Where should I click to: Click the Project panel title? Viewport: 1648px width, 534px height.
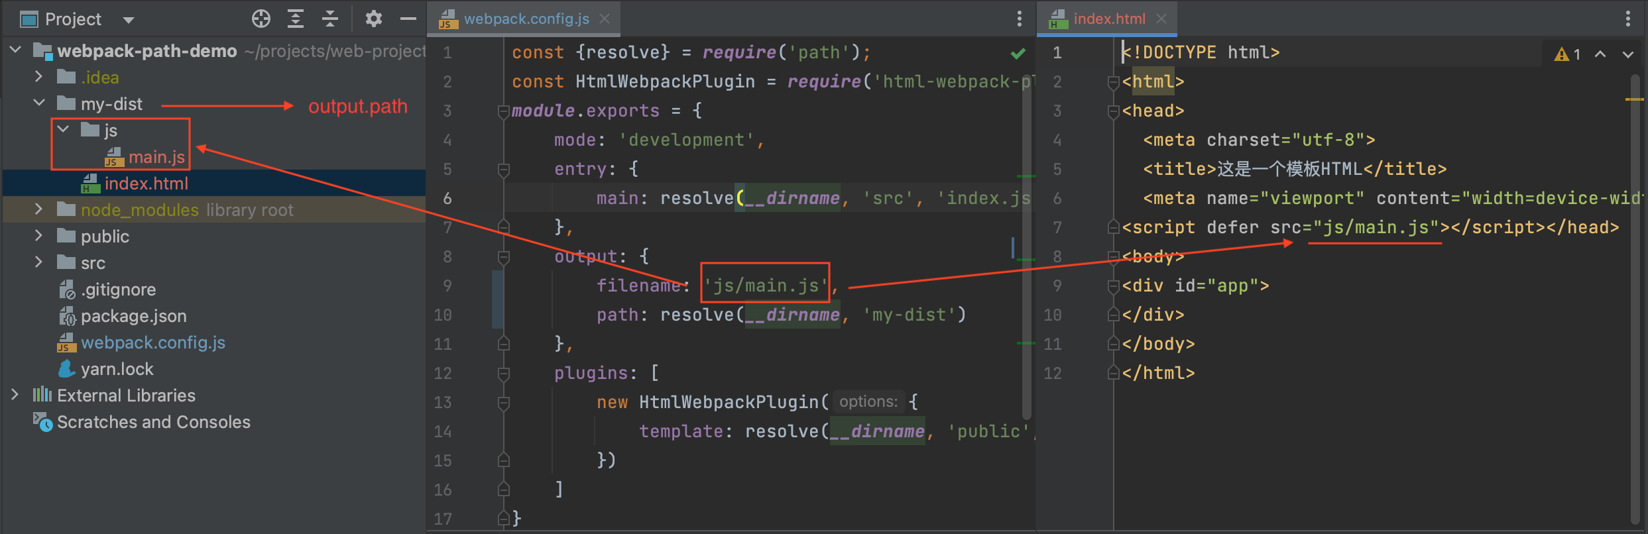click(73, 19)
